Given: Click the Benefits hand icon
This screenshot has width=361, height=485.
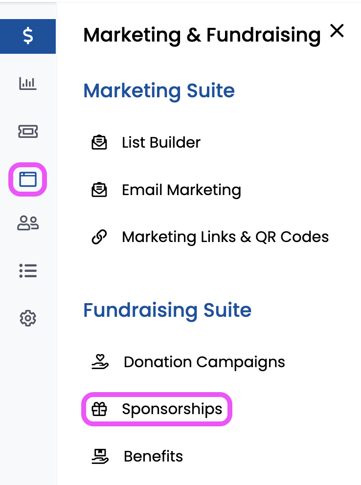Looking at the screenshot, I should [x=100, y=456].
